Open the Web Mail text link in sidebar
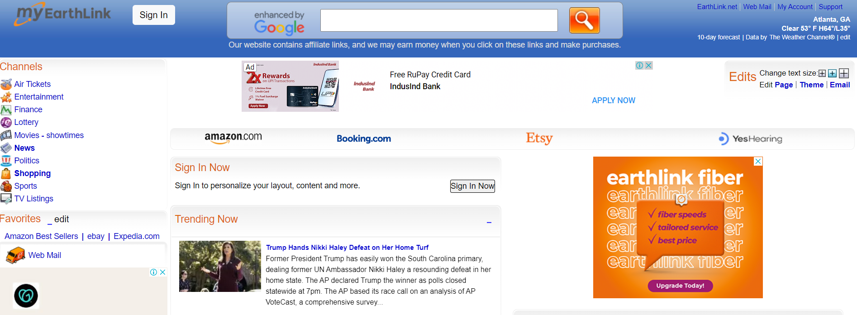Image resolution: width=857 pixels, height=315 pixels. pos(45,255)
